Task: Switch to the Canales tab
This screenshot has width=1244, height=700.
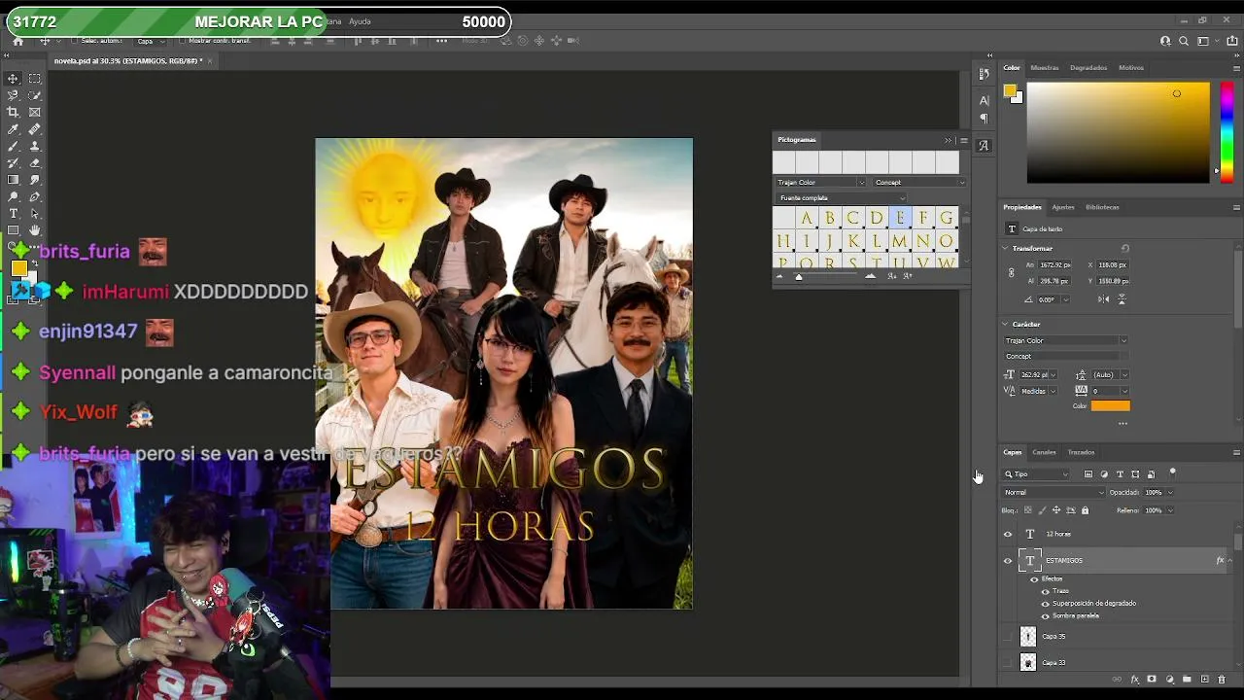Action: click(x=1044, y=452)
